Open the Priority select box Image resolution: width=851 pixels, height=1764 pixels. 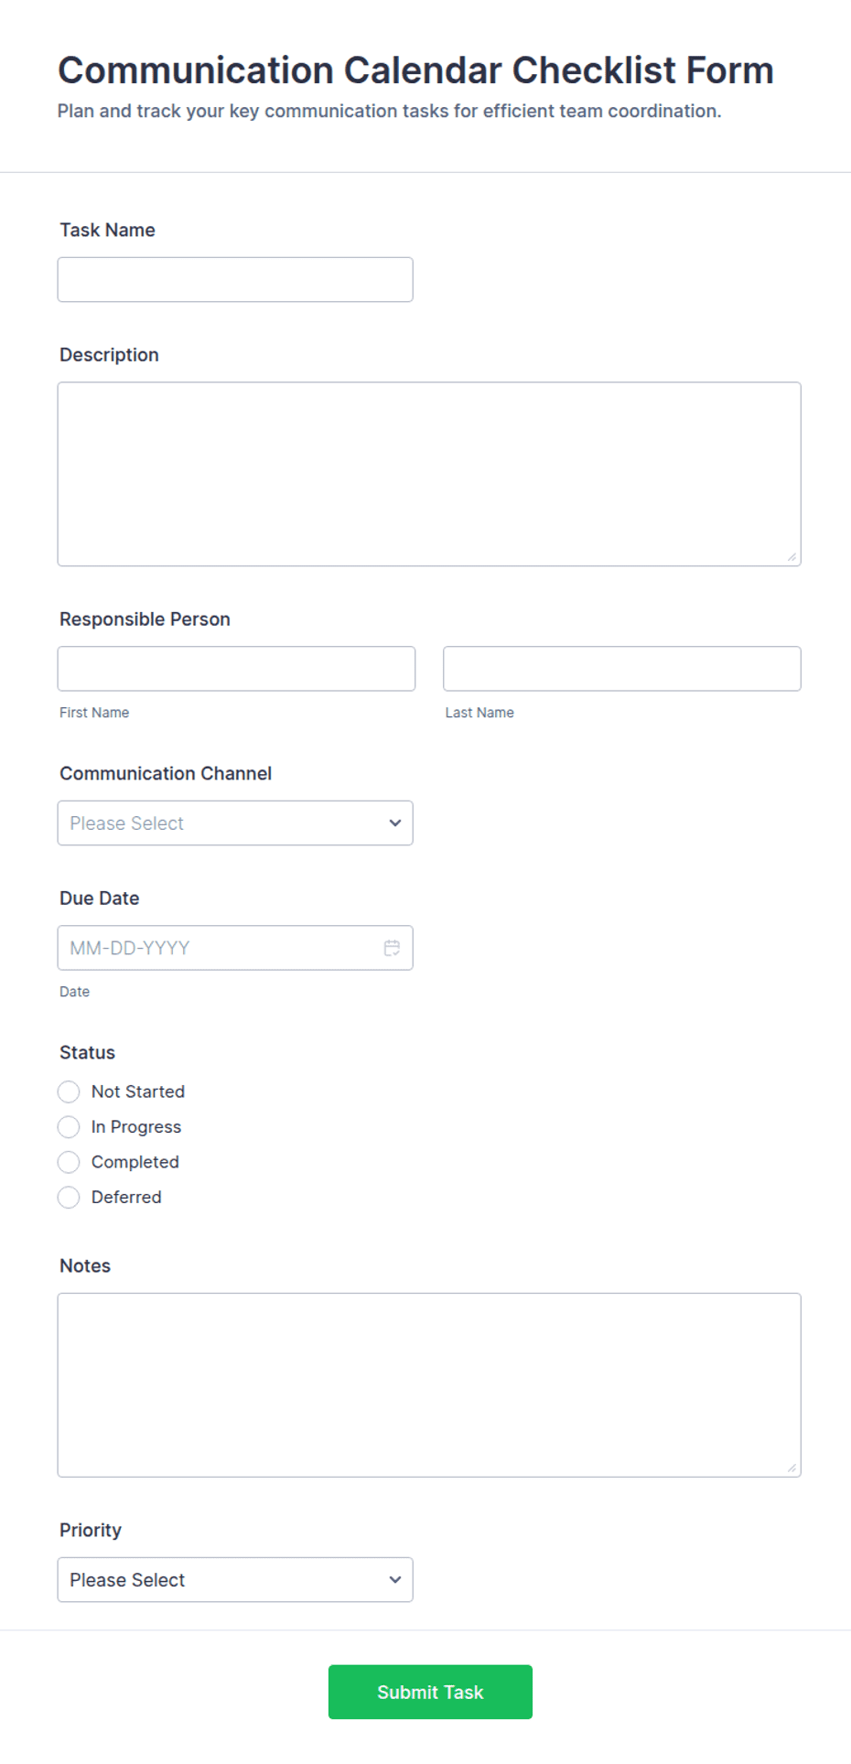coord(235,1579)
